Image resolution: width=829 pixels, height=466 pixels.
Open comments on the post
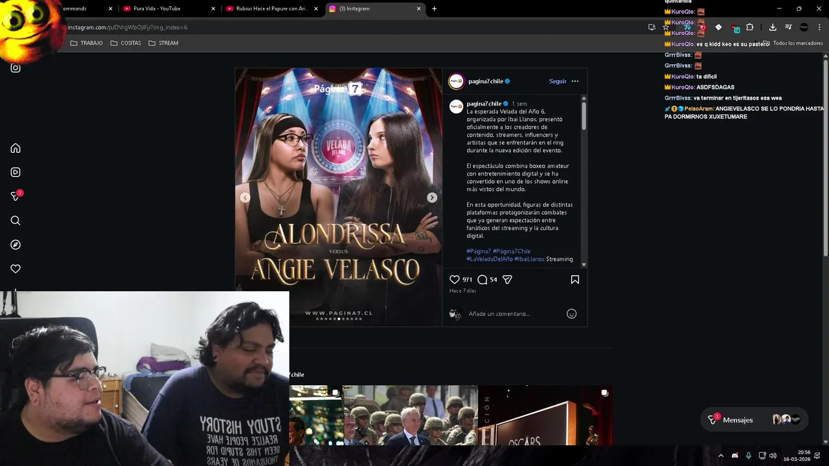[x=482, y=280]
